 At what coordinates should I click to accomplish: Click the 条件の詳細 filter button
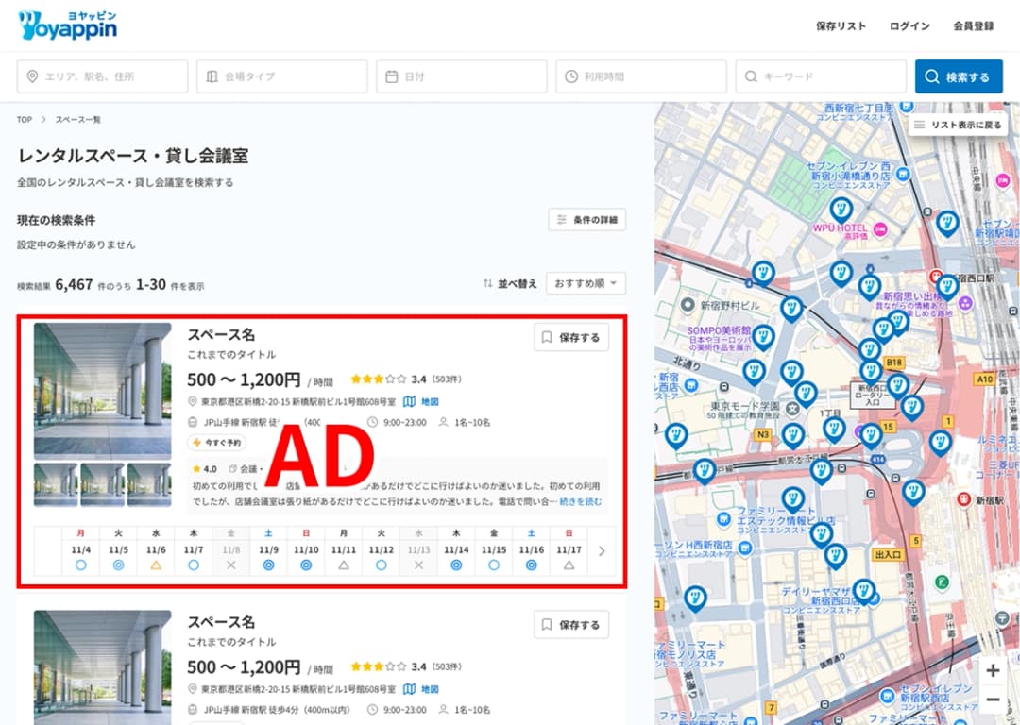(x=586, y=220)
